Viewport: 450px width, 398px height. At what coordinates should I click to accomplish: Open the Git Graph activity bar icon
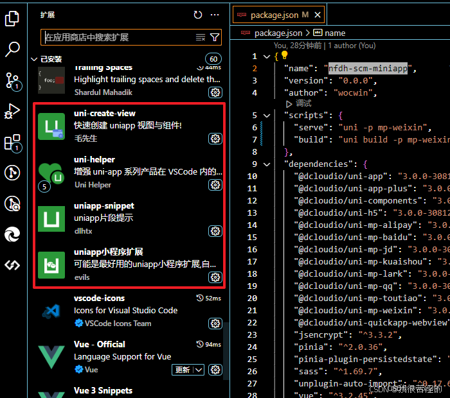[x=12, y=173]
